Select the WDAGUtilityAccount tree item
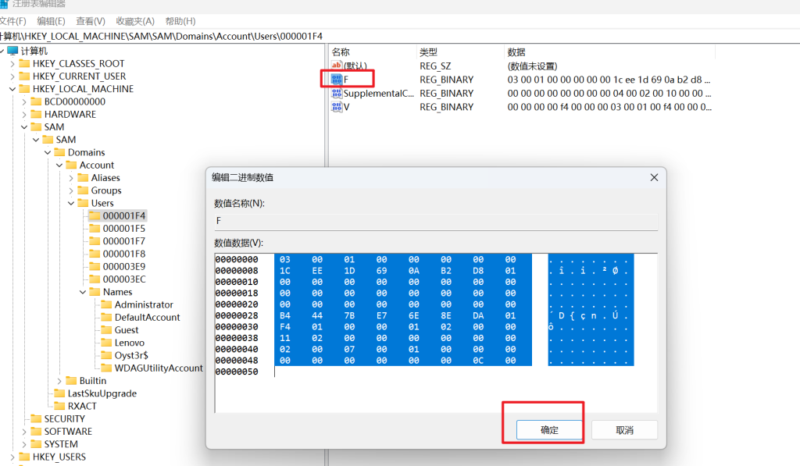The height and width of the screenshot is (466, 800). point(159,368)
